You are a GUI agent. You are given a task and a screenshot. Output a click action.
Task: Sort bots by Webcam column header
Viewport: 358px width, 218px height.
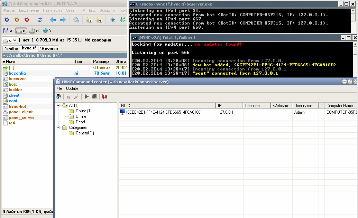click(x=281, y=106)
